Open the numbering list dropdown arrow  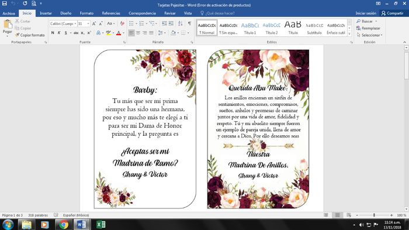147,24
